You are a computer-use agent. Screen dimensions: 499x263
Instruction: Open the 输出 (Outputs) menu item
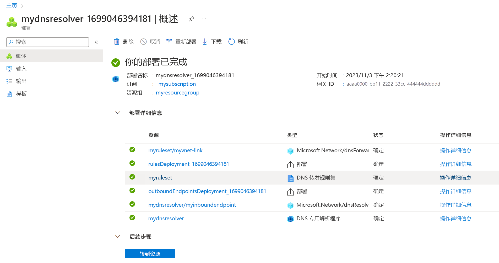21,81
